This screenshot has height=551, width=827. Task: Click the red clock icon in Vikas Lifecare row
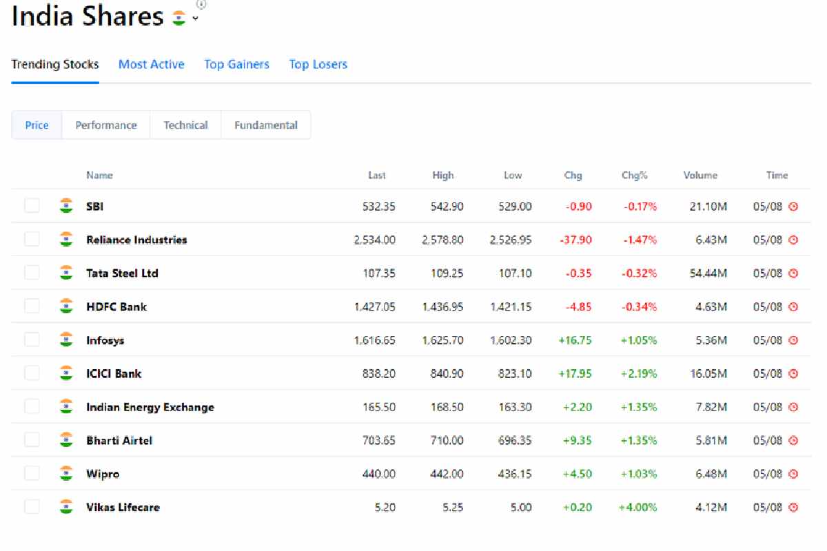[x=793, y=507]
